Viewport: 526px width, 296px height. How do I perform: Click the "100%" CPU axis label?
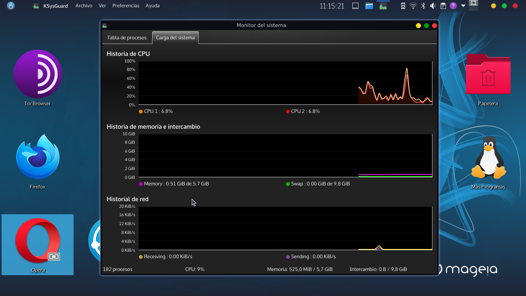tap(130, 61)
